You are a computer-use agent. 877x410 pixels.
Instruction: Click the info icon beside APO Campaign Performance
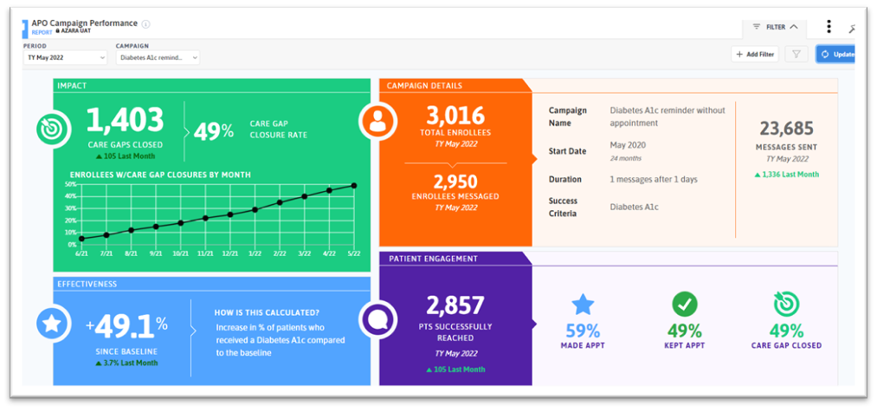click(145, 24)
